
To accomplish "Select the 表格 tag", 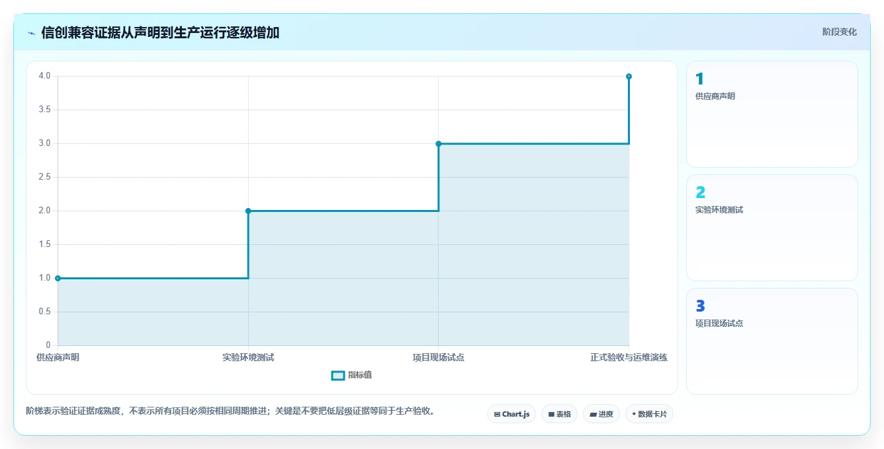I will (x=559, y=414).
